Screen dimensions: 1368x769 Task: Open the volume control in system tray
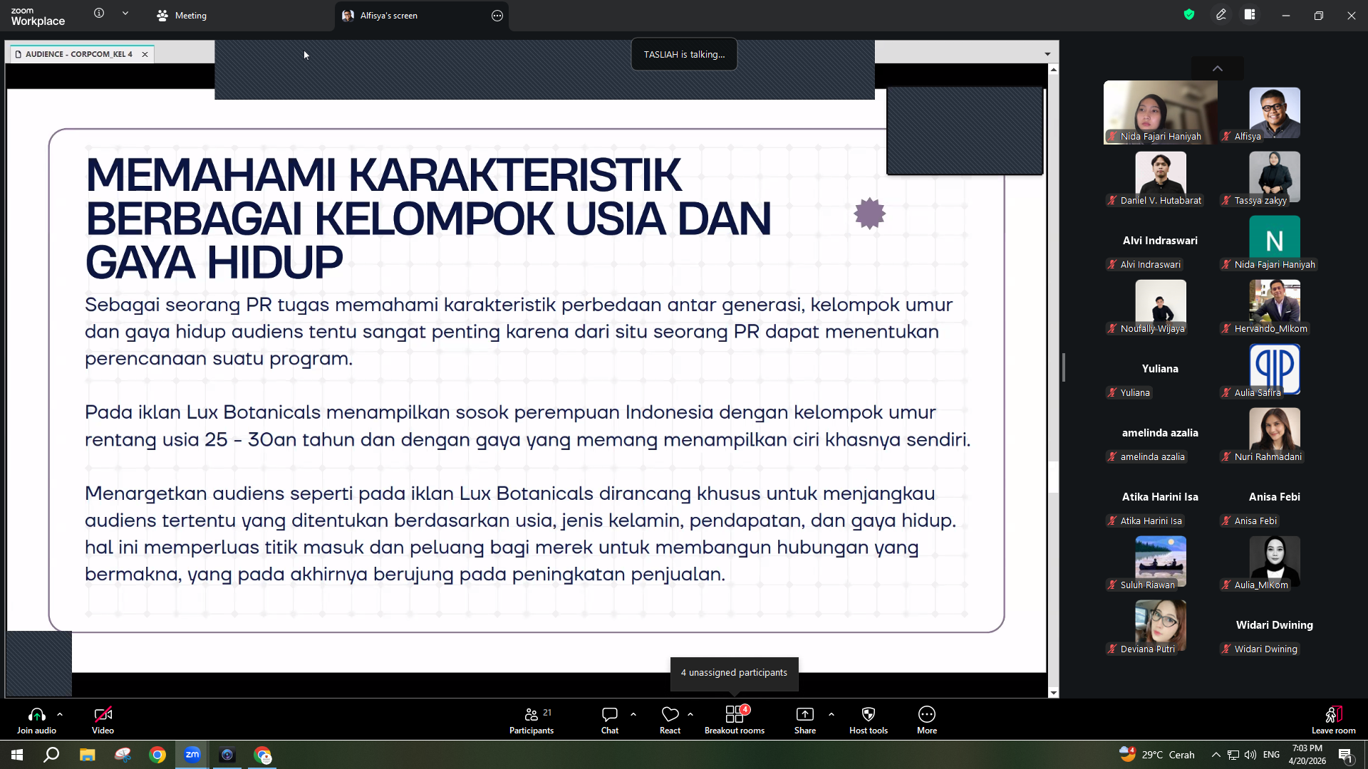(x=1250, y=755)
